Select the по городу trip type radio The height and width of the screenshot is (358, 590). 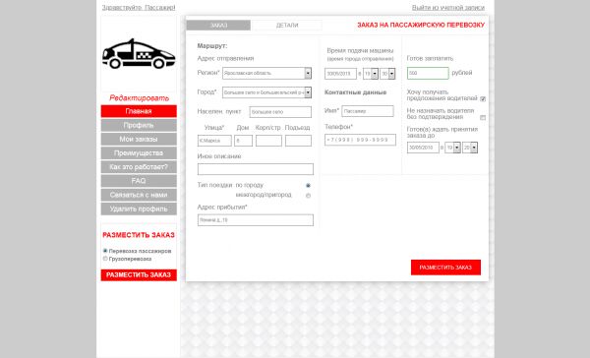click(308, 185)
